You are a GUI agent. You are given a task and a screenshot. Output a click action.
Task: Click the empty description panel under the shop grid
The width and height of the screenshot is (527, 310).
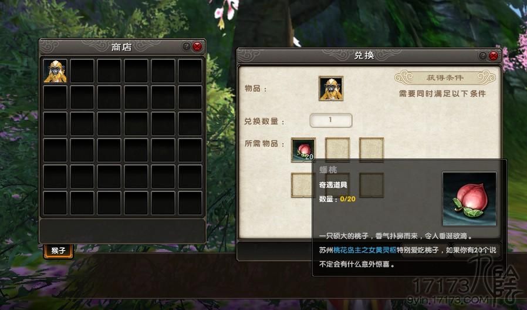pyautogui.click(x=122, y=231)
